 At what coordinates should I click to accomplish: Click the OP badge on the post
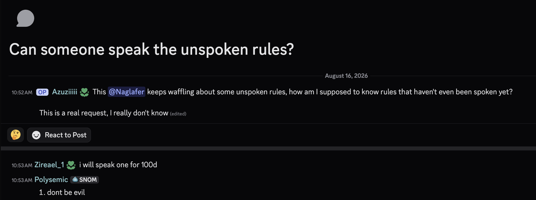coord(42,92)
